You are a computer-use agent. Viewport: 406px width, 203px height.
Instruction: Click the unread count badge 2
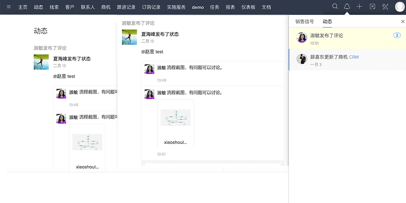pyautogui.click(x=397, y=35)
